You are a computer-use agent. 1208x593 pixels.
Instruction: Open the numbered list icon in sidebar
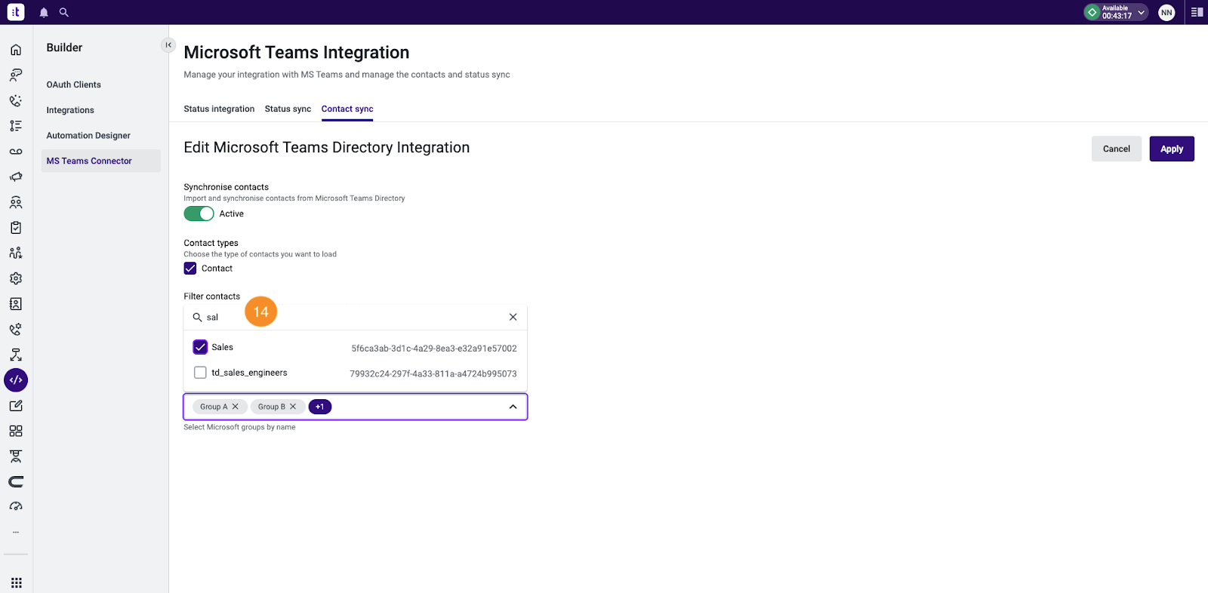(x=16, y=126)
